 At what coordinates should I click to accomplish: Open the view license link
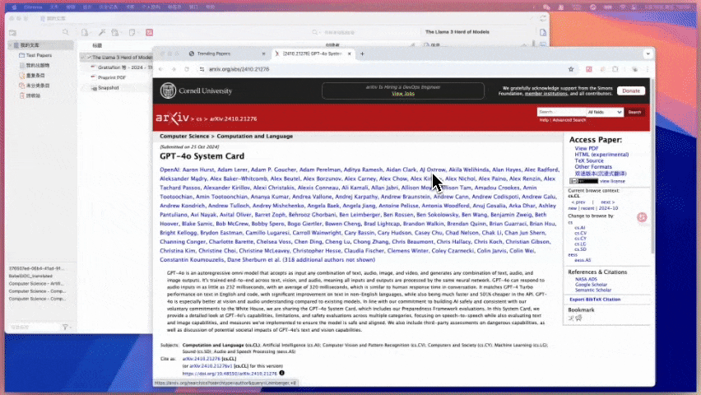612,181
